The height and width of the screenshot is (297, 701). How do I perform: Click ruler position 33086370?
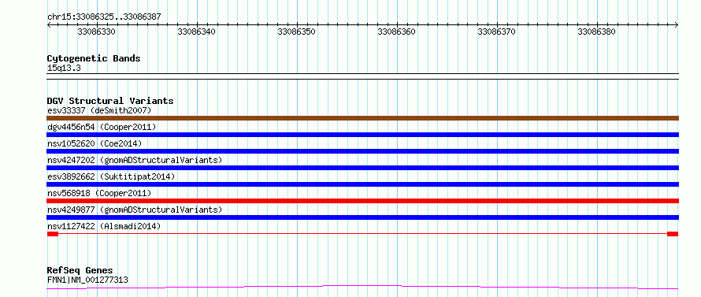coord(497,32)
